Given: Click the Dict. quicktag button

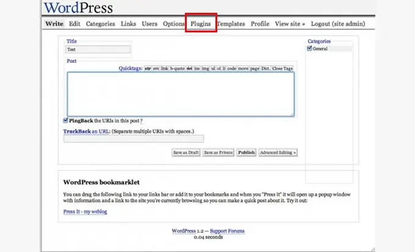Looking at the screenshot, I should tap(265, 68).
